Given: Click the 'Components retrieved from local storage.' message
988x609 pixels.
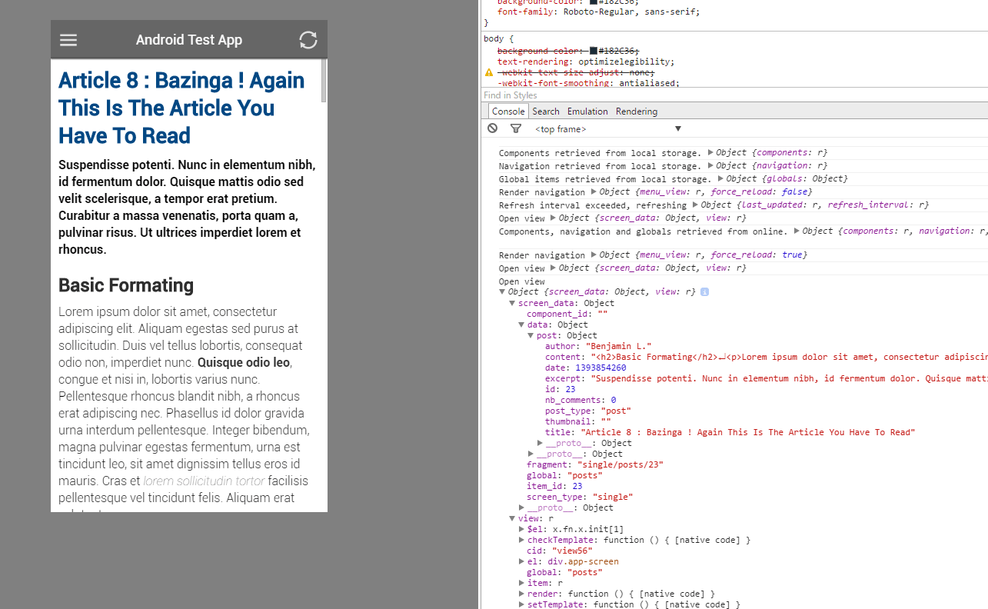Looking at the screenshot, I should (600, 153).
